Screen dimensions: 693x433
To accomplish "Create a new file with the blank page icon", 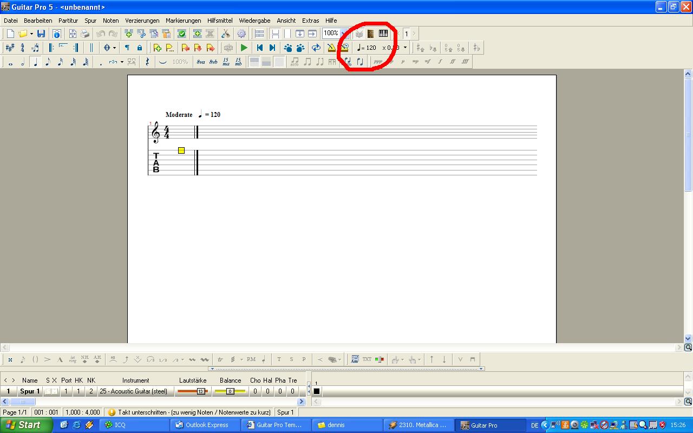I will (10, 34).
